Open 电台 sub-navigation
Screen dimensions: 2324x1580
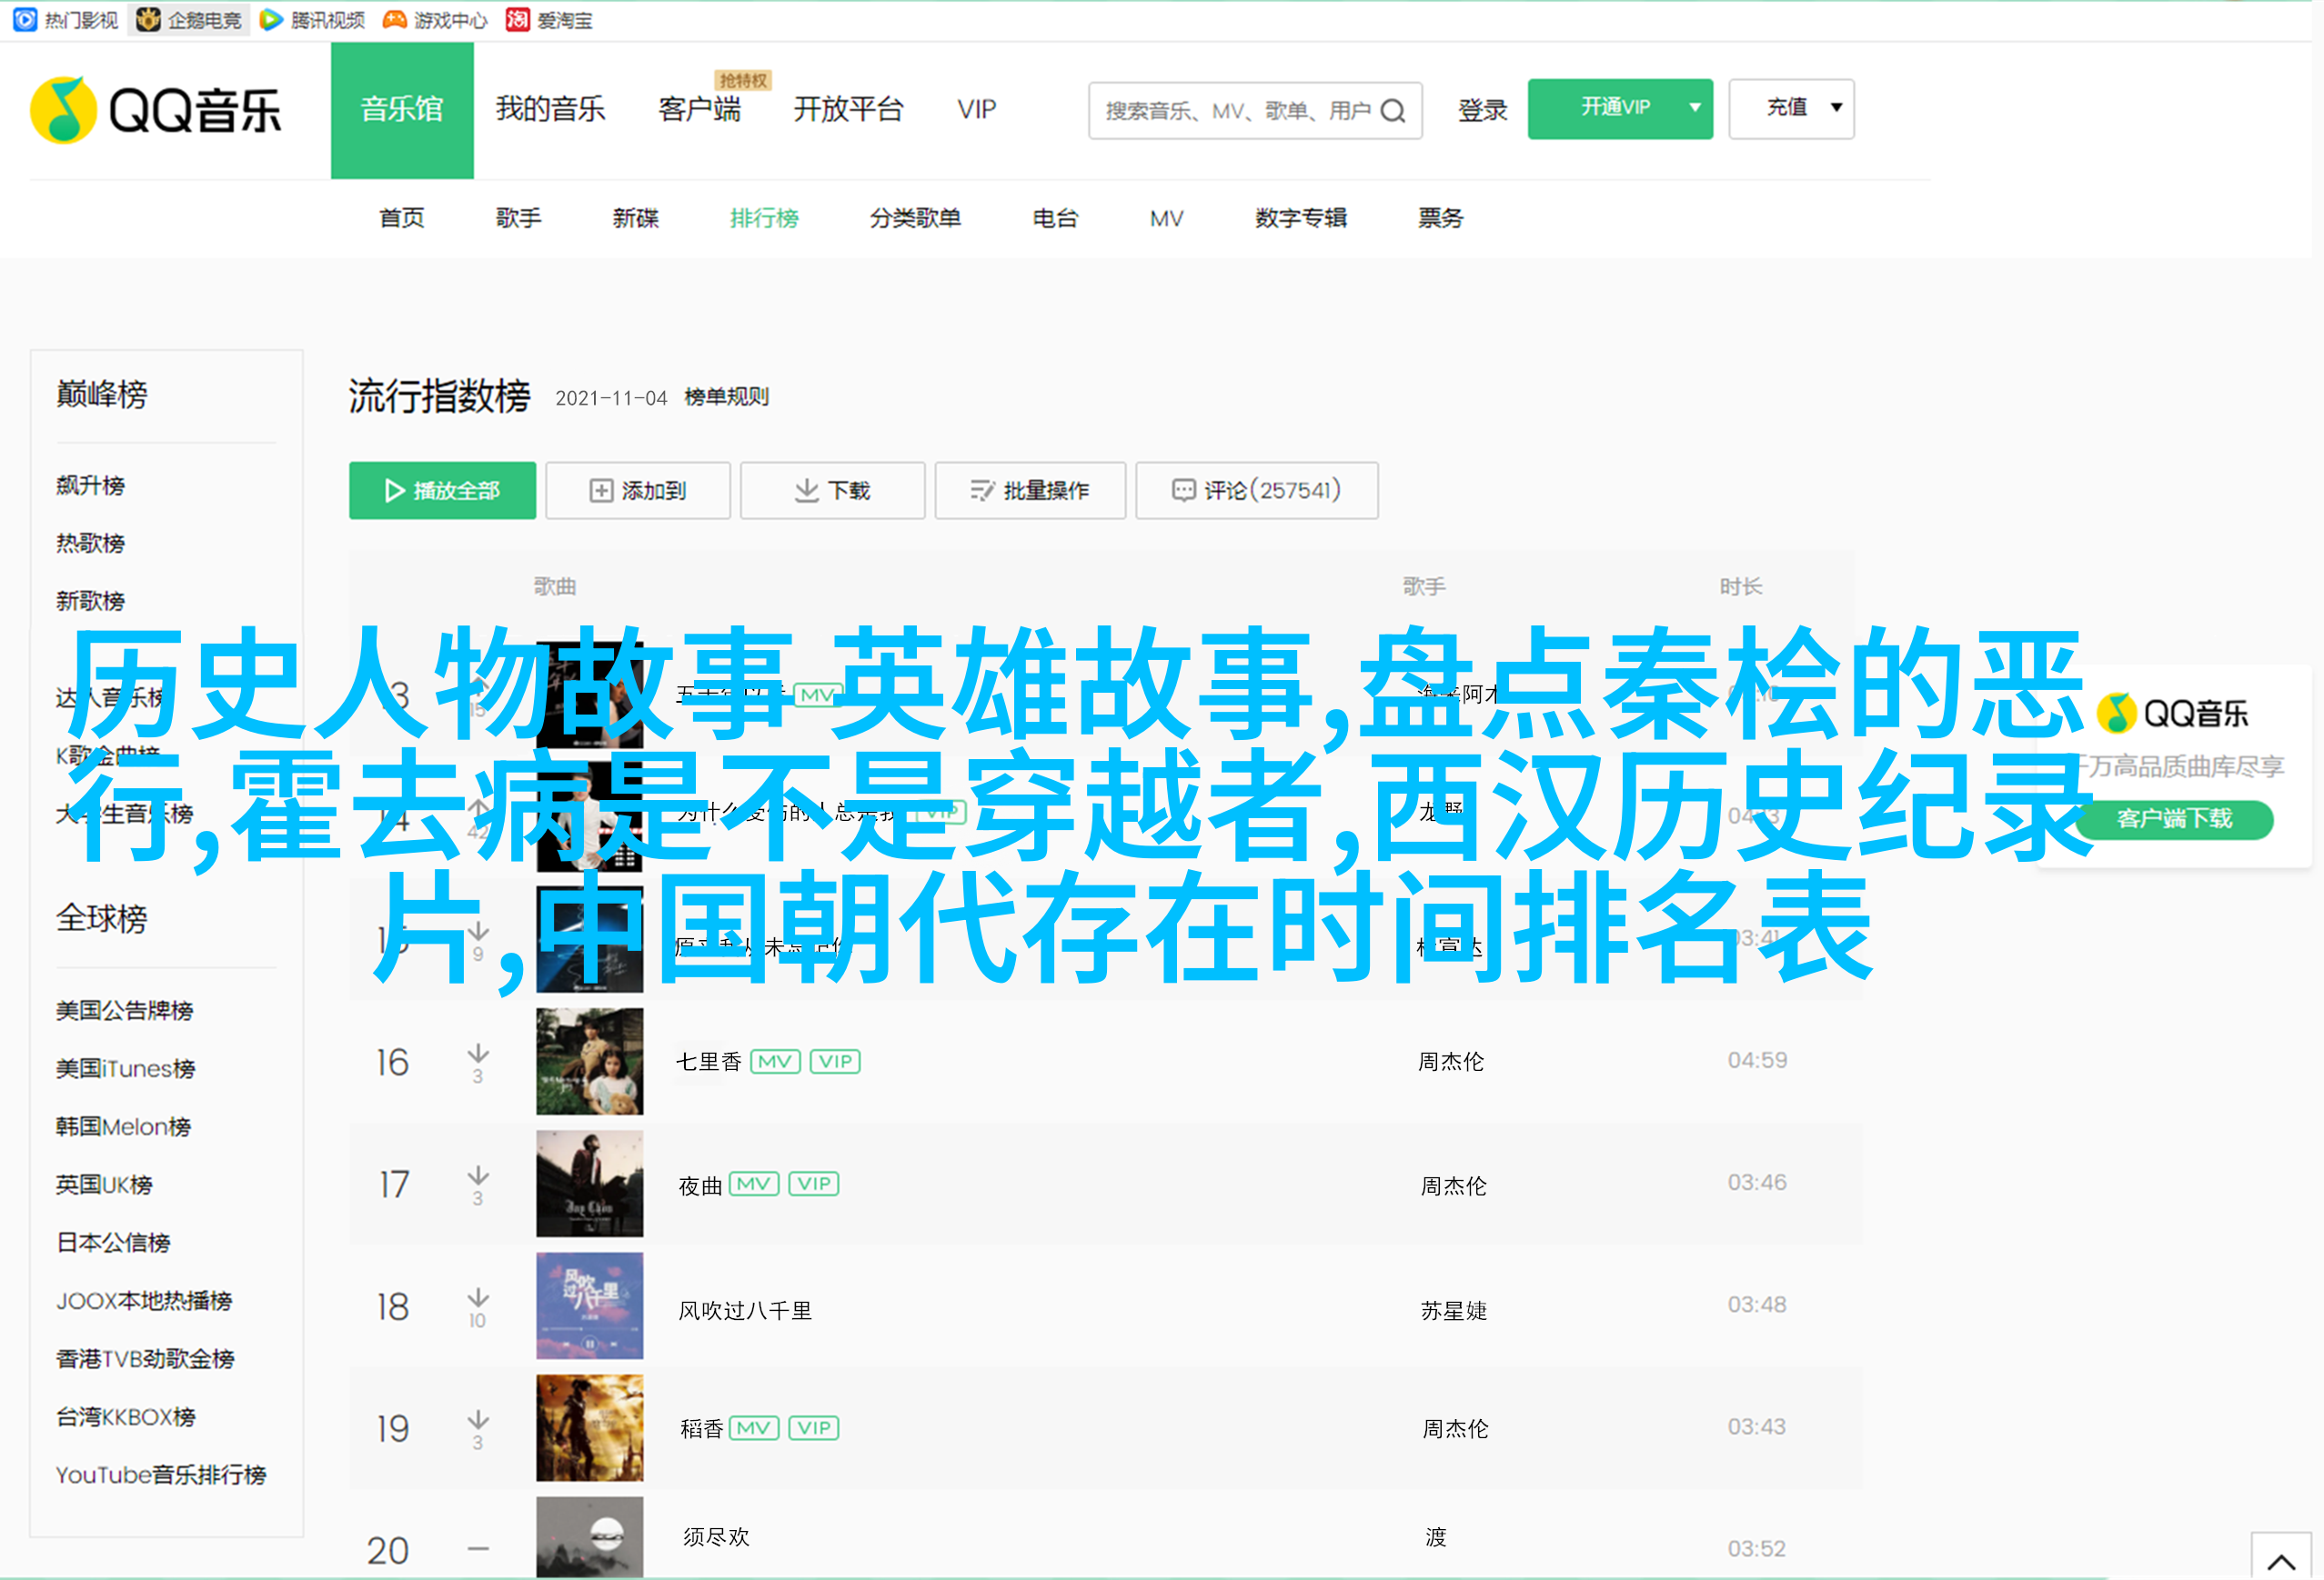click(x=1055, y=218)
